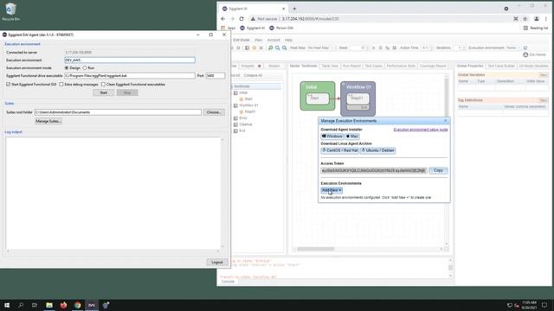Download Ubuntu / Debian agent archive
Image resolution: width=554 pixels, height=311 pixels.
pyautogui.click(x=377, y=150)
